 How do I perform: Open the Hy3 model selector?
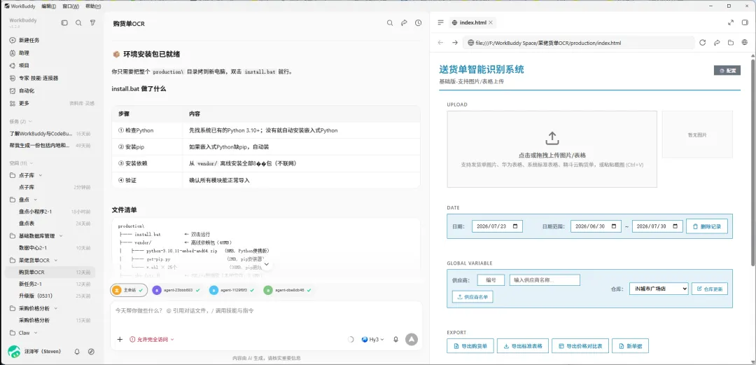pyautogui.click(x=372, y=339)
